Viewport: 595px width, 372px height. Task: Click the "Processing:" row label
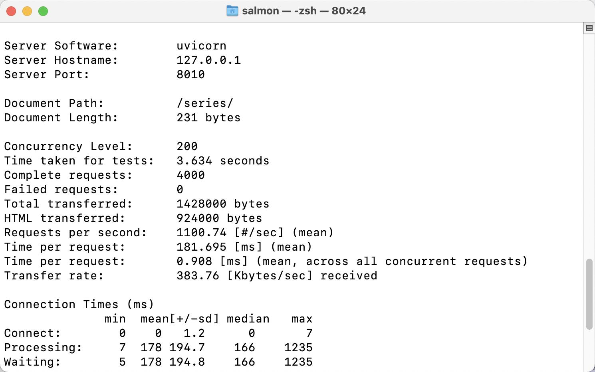pyautogui.click(x=43, y=348)
